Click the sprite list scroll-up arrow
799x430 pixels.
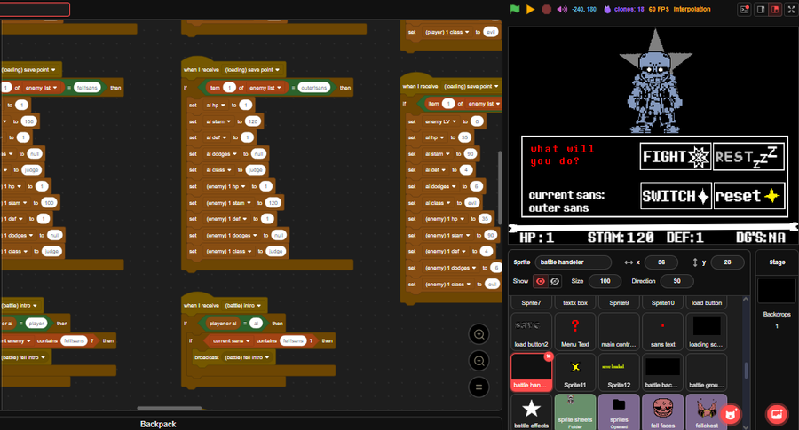click(746, 299)
